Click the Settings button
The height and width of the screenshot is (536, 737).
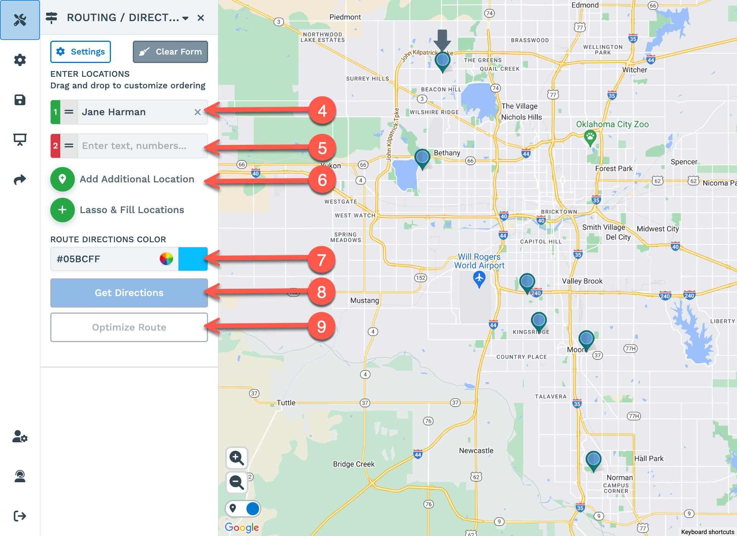coord(81,52)
